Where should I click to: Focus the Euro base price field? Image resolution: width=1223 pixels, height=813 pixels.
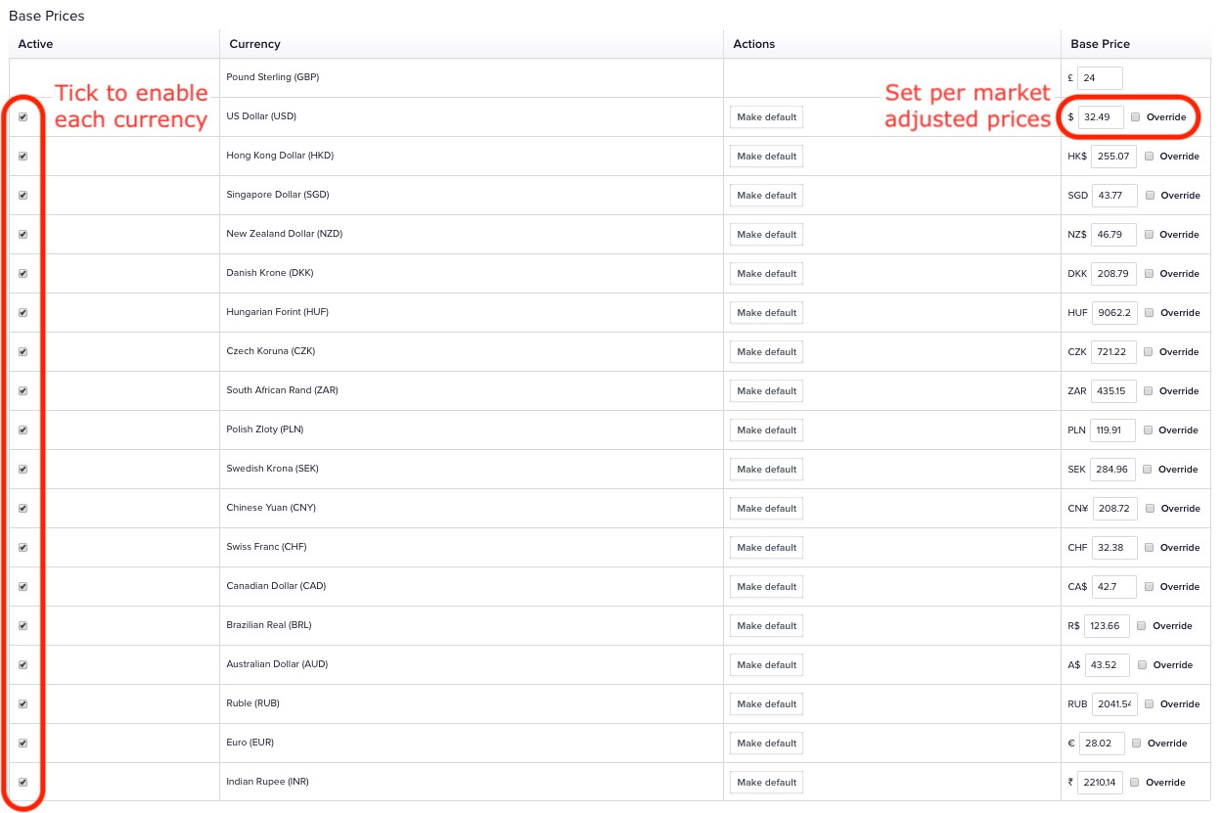[1102, 744]
